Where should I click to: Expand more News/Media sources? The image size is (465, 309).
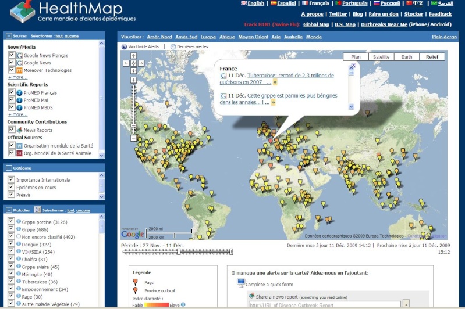18,77
